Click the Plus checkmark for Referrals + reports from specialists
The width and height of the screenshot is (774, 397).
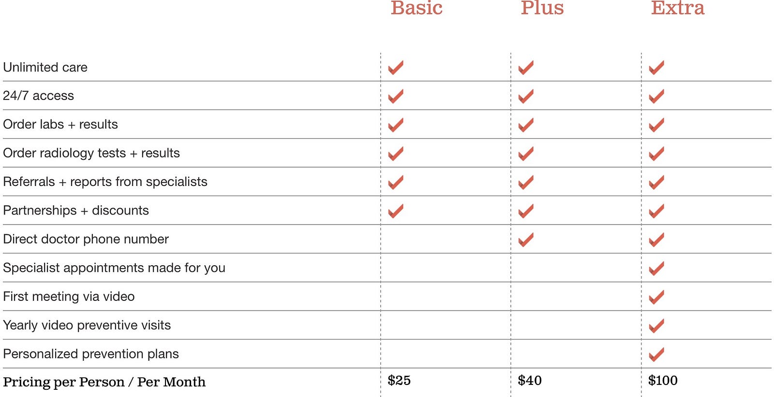click(x=526, y=183)
